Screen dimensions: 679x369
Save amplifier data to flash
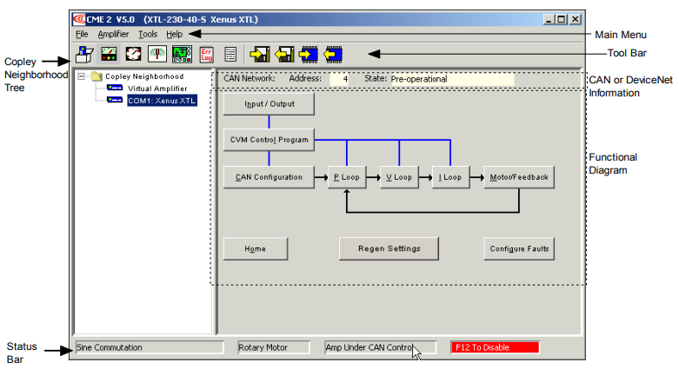(309, 54)
